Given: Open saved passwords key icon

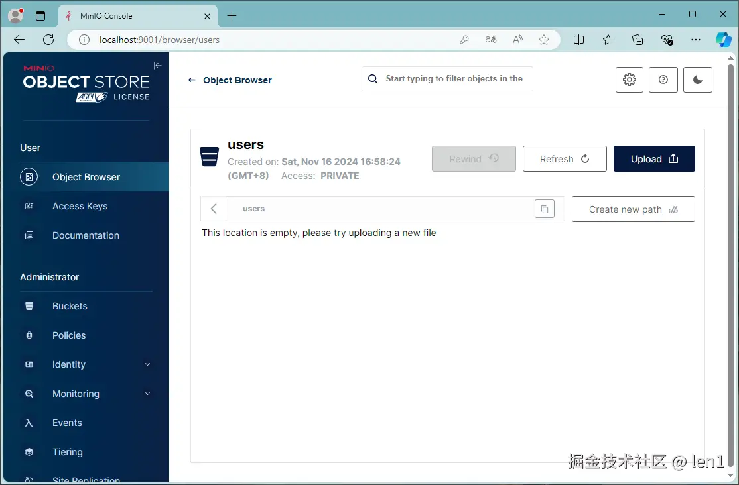Looking at the screenshot, I should [464, 40].
